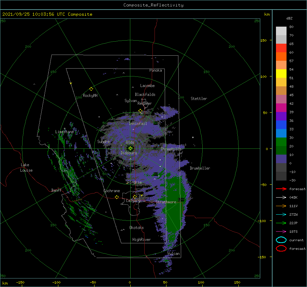Click the Drumheller label

point(200,168)
